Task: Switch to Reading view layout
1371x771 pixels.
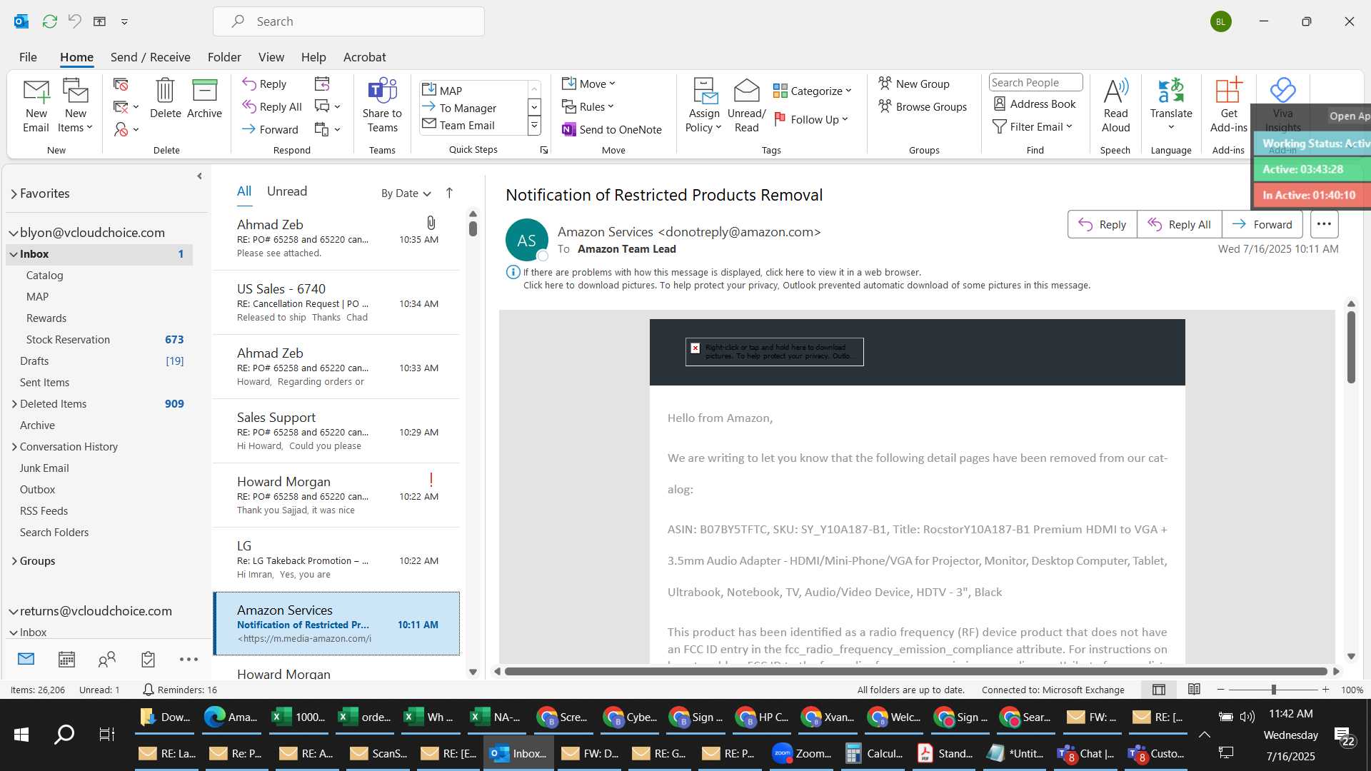Action: 1194,690
